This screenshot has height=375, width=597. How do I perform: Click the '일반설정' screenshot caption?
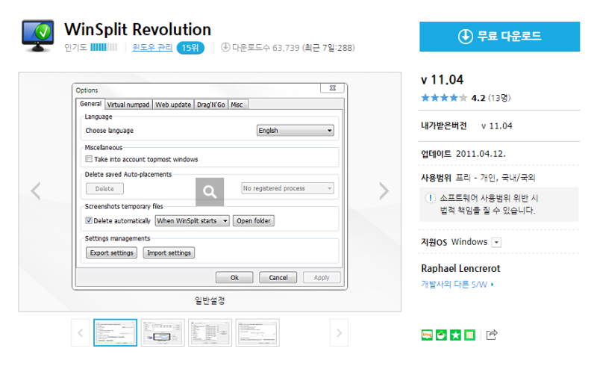pos(210,301)
